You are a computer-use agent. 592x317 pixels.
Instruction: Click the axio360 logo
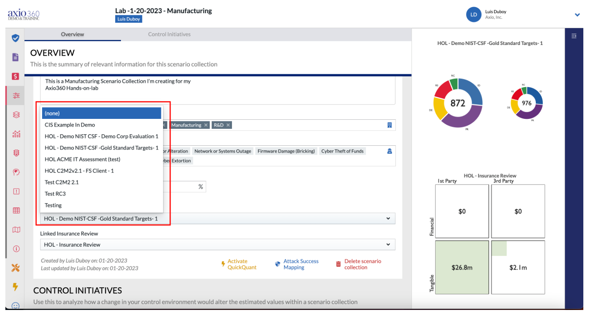(x=24, y=15)
